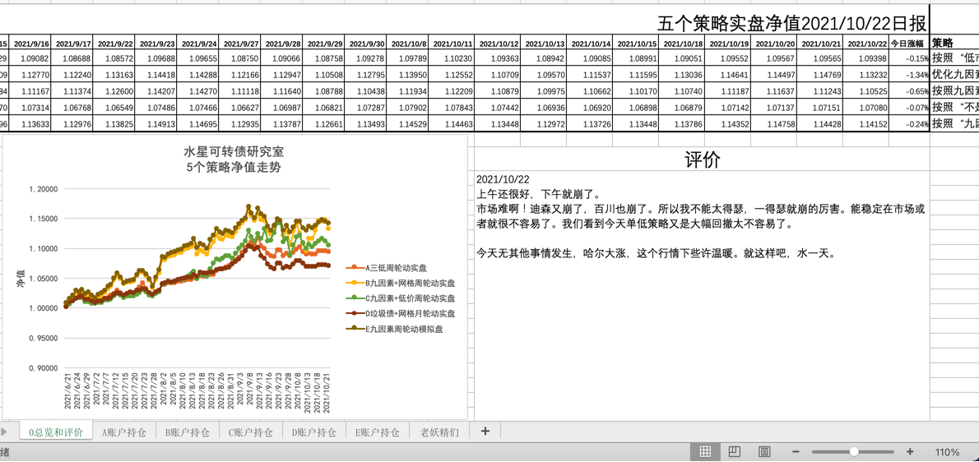Click the 110% zoom level indicator
The image size is (979, 462).
click(947, 451)
